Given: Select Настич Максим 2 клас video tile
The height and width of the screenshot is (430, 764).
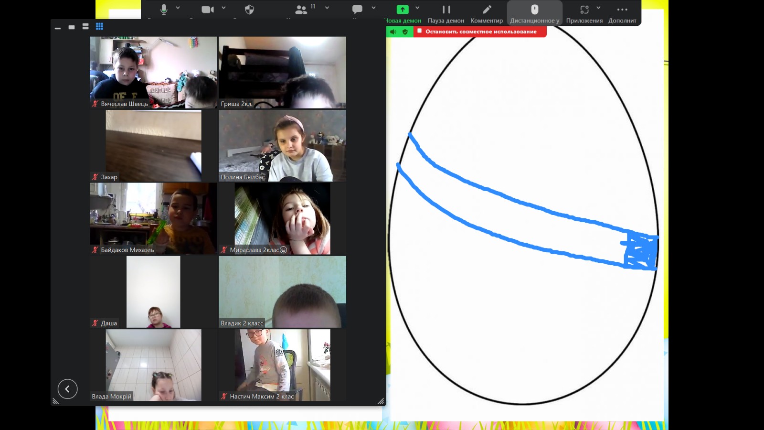Looking at the screenshot, I should [x=282, y=365].
